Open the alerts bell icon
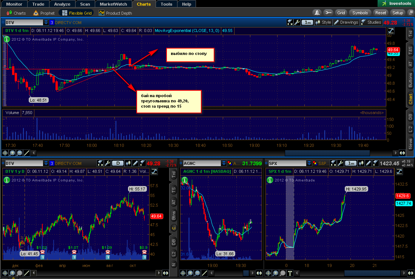The image size is (415, 279). pos(317,13)
